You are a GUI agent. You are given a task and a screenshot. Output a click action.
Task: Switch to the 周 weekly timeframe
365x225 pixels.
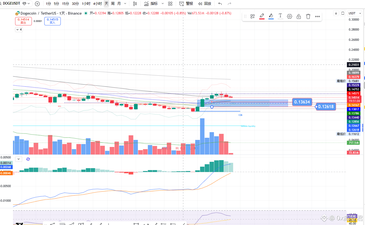[113, 4]
